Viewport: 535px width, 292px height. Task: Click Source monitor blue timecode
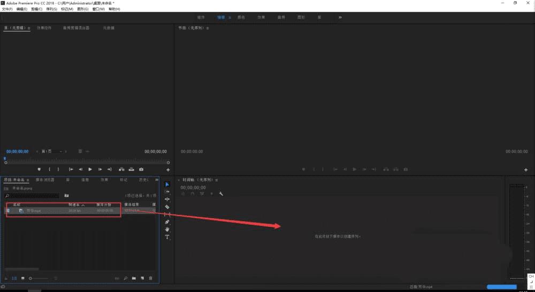18,151
